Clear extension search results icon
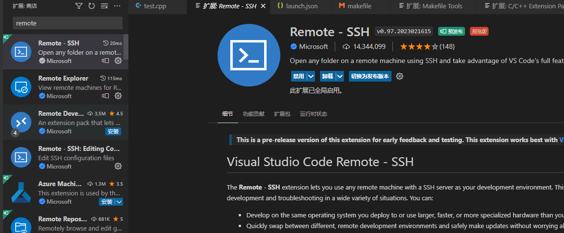 (x=104, y=6)
